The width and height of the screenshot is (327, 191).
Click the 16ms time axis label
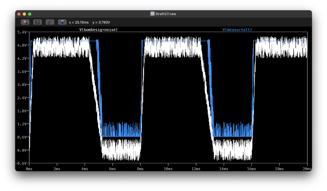[252, 169]
